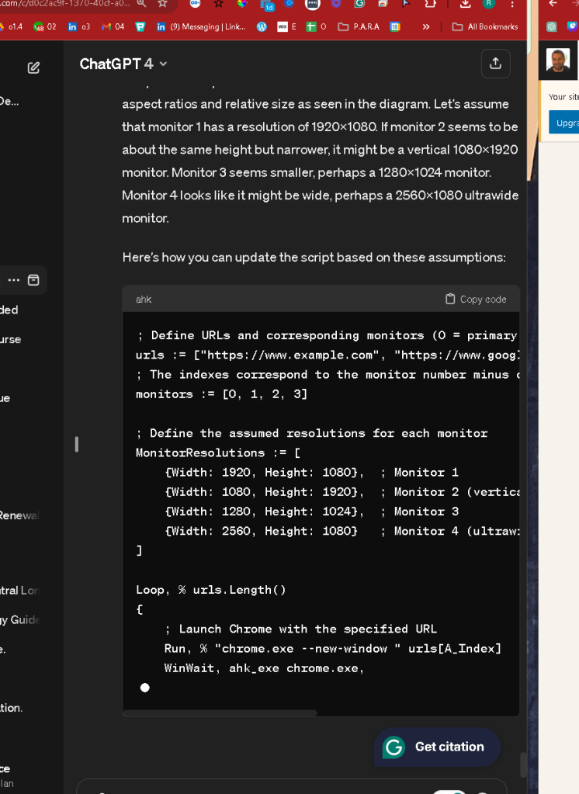
Task: Start a new chat with the pencil icon
Action: point(33,68)
